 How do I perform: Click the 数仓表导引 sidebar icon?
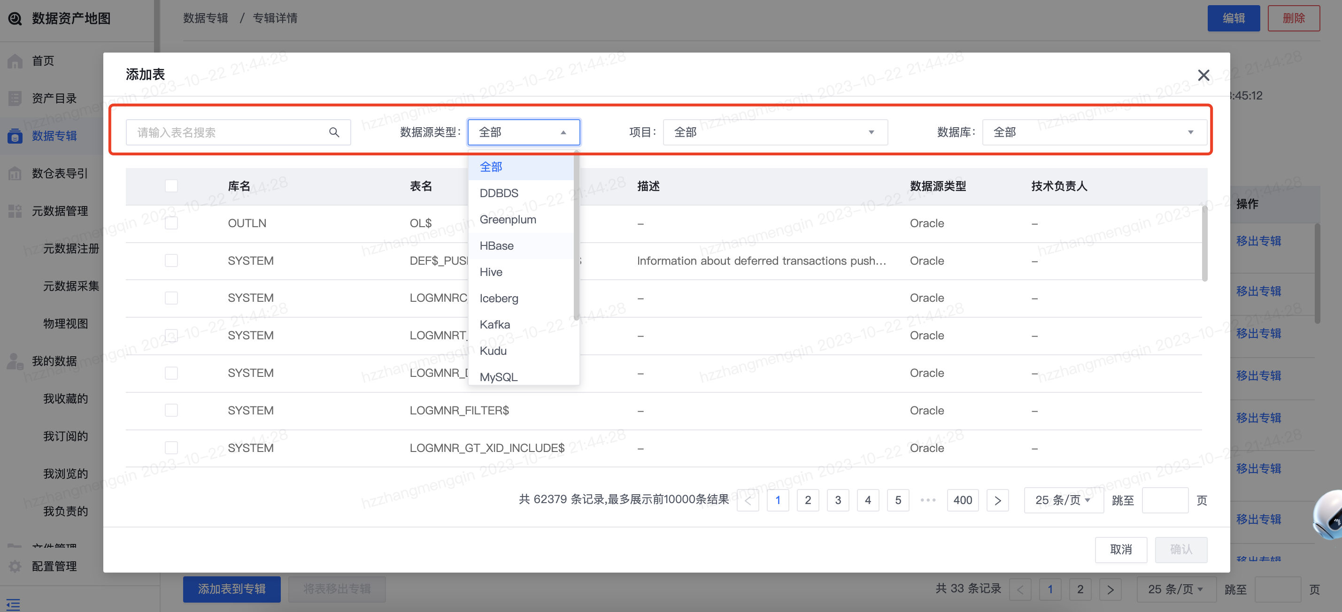click(x=15, y=174)
